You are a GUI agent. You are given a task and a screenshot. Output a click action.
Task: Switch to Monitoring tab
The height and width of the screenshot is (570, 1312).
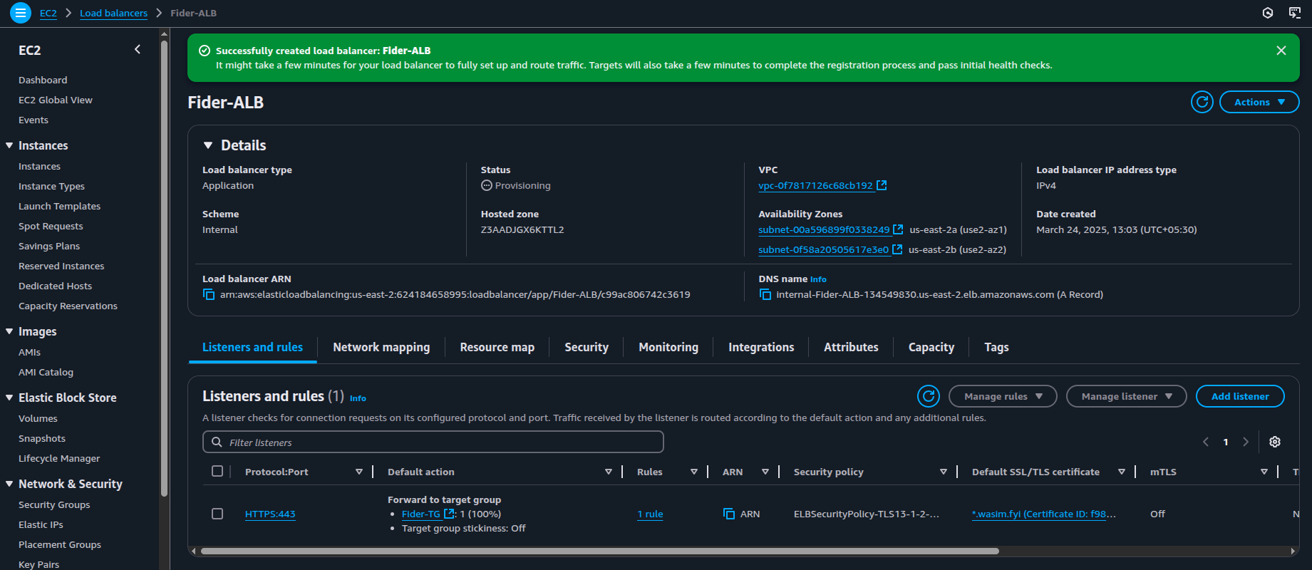[x=668, y=347]
